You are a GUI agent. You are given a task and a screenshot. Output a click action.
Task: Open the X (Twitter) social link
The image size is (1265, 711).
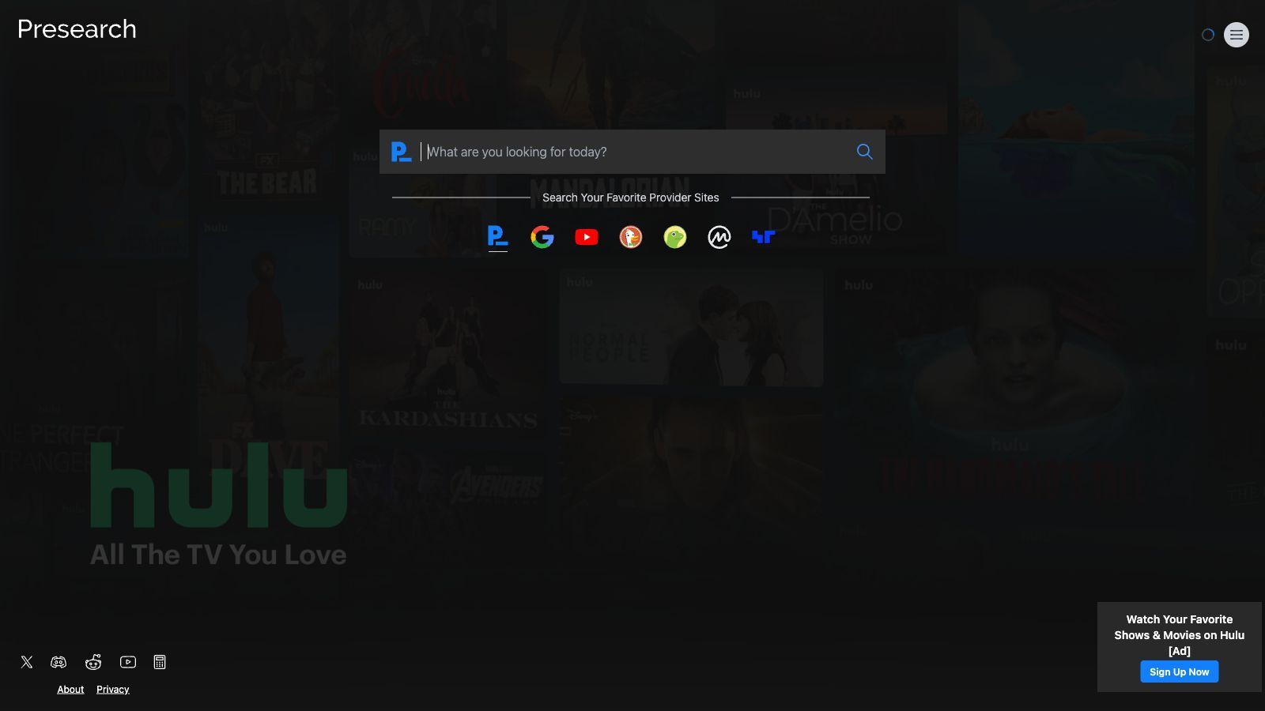[27, 662]
